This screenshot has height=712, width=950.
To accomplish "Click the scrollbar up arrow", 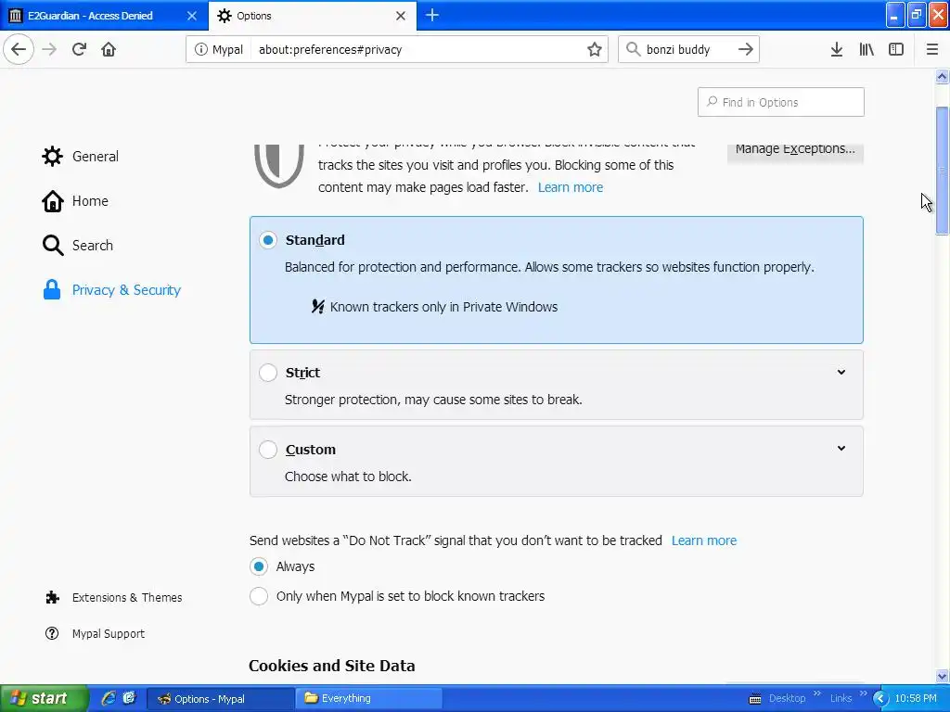I will point(943,76).
